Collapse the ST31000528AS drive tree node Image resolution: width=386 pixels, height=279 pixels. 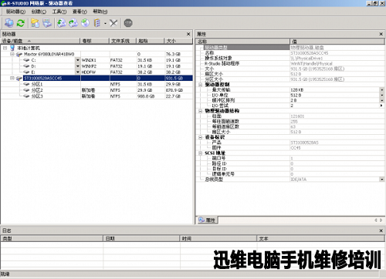coord(12,78)
